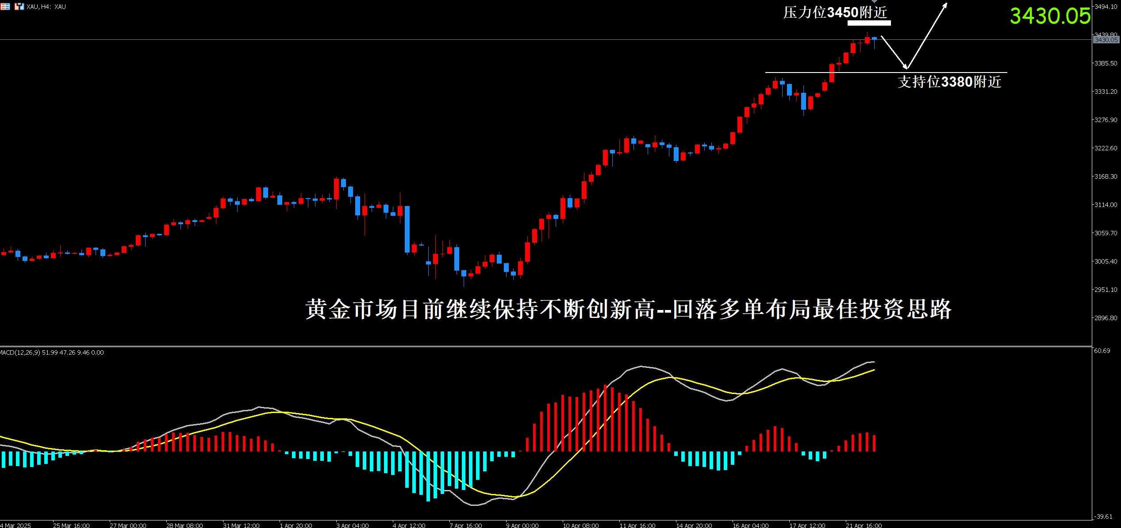Click the 3168.30 price scale label
The height and width of the screenshot is (528, 1121).
click(1106, 176)
